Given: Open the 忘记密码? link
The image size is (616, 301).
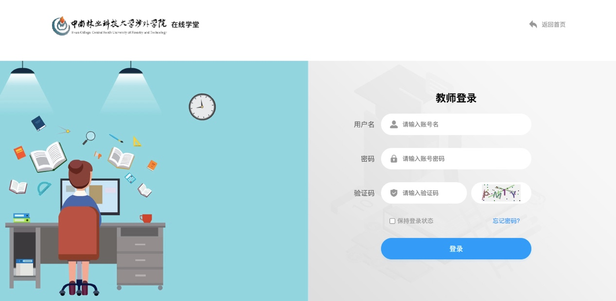Looking at the screenshot, I should pos(506,221).
